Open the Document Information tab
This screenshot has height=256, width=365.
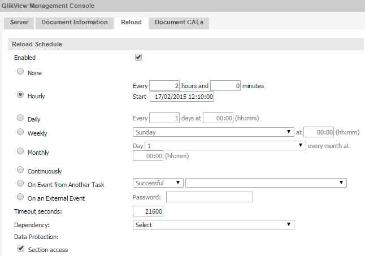(x=74, y=23)
